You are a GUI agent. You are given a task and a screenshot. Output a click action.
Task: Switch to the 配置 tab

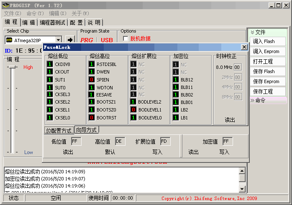click(x=76, y=23)
